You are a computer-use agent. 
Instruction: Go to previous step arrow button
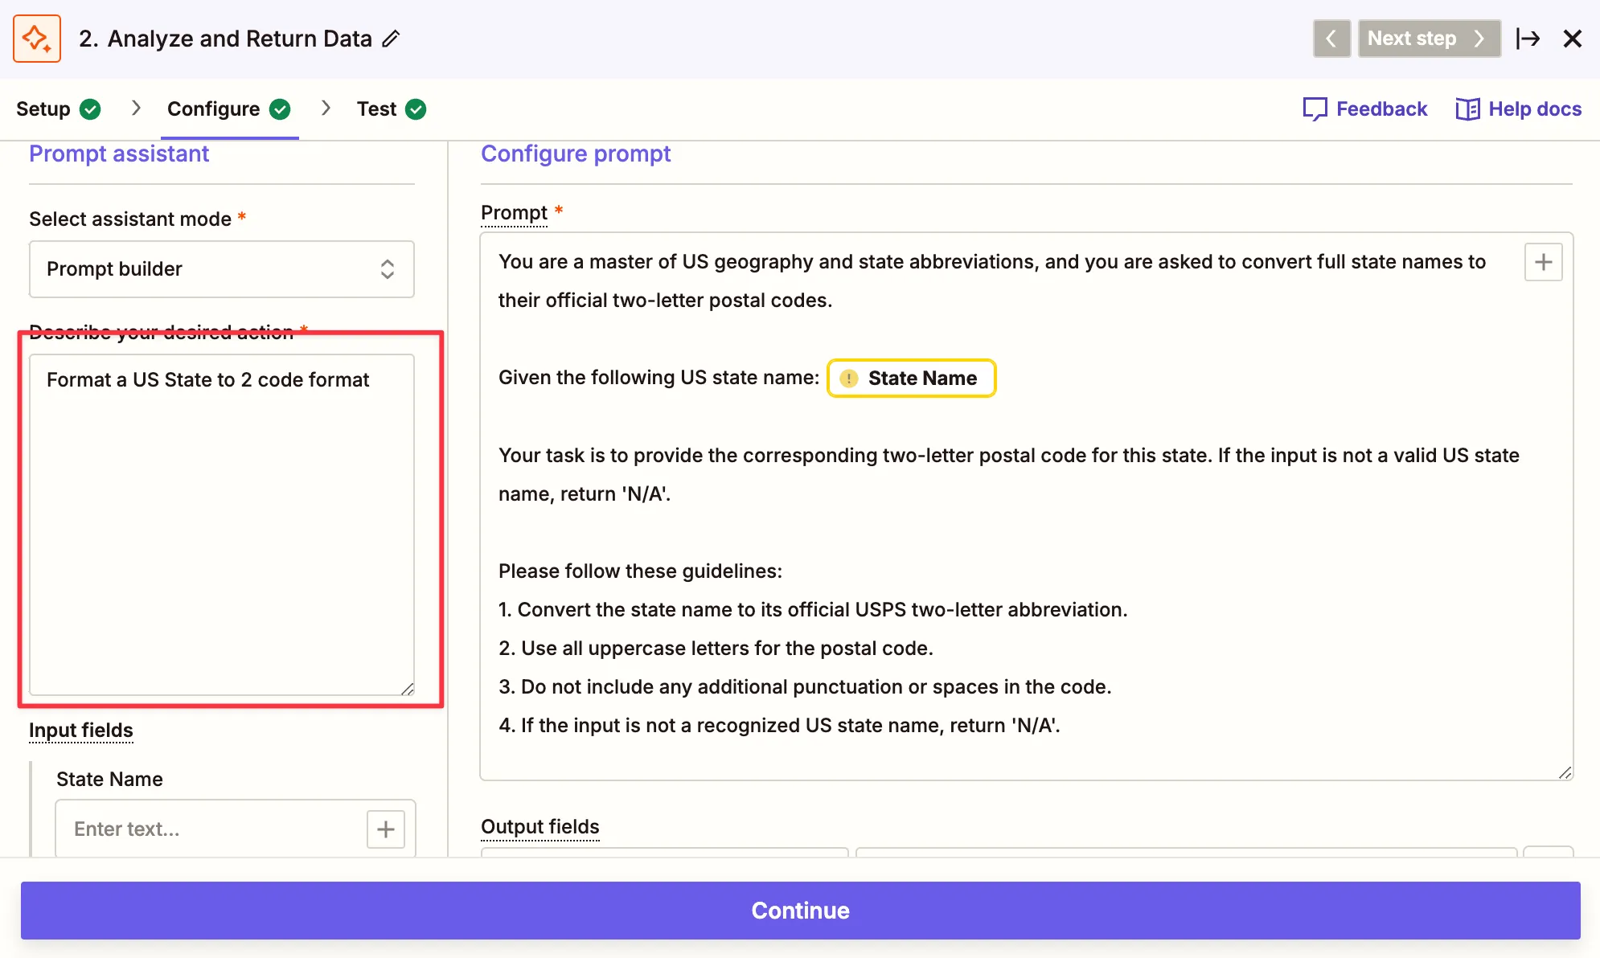[1331, 39]
